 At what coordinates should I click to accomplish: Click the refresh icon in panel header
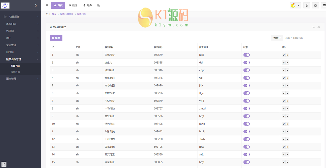coord(314,27)
